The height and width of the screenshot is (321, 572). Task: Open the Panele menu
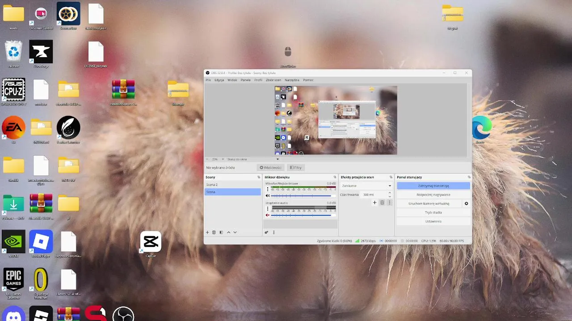(245, 80)
